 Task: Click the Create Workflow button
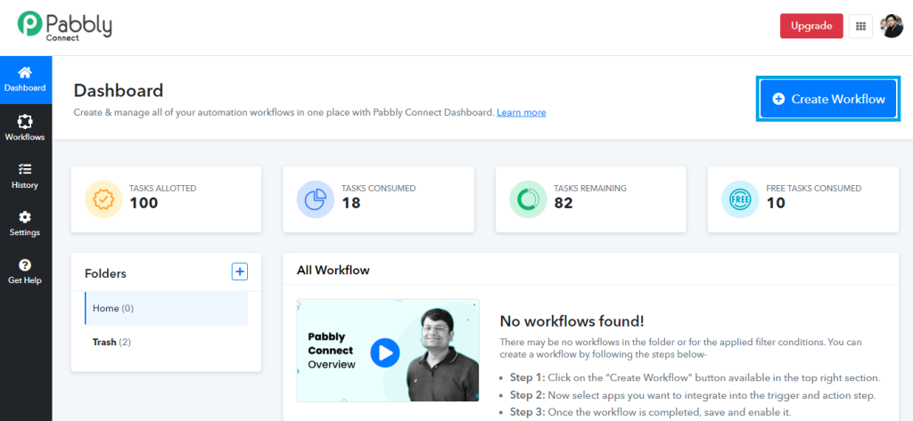point(828,99)
